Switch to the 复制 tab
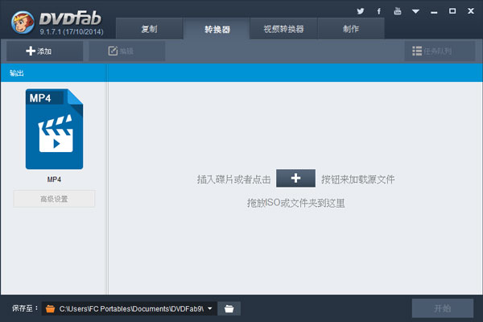The height and width of the screenshot is (322, 483). coord(150,29)
